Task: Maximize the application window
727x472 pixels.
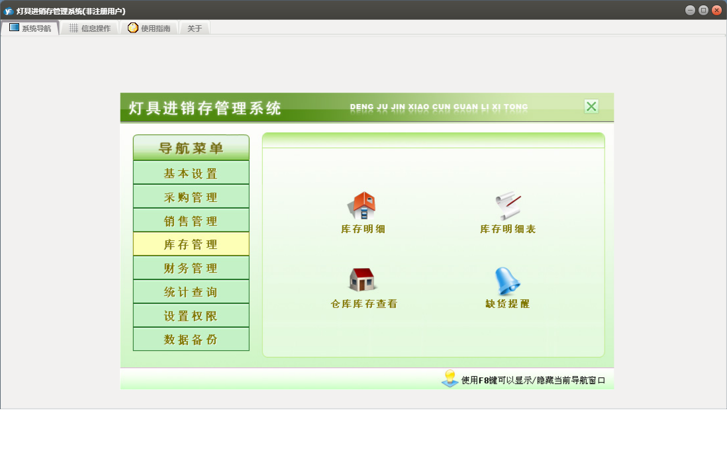Action: (703, 10)
